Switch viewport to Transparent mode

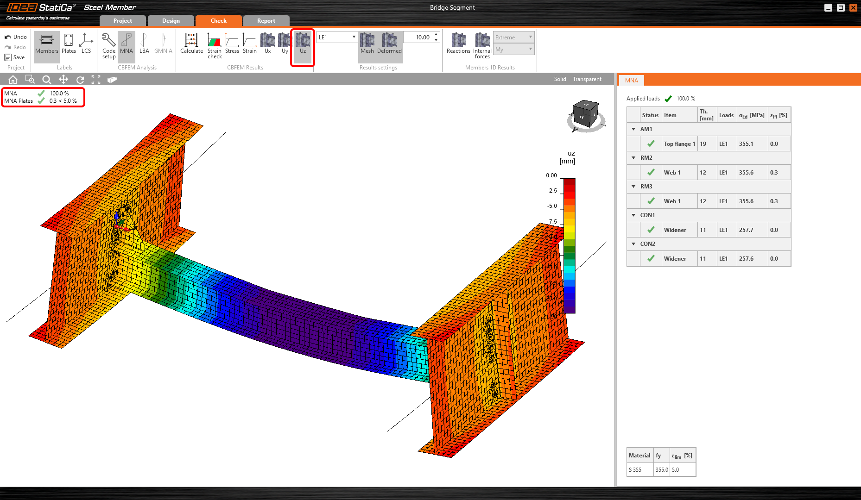coord(586,79)
